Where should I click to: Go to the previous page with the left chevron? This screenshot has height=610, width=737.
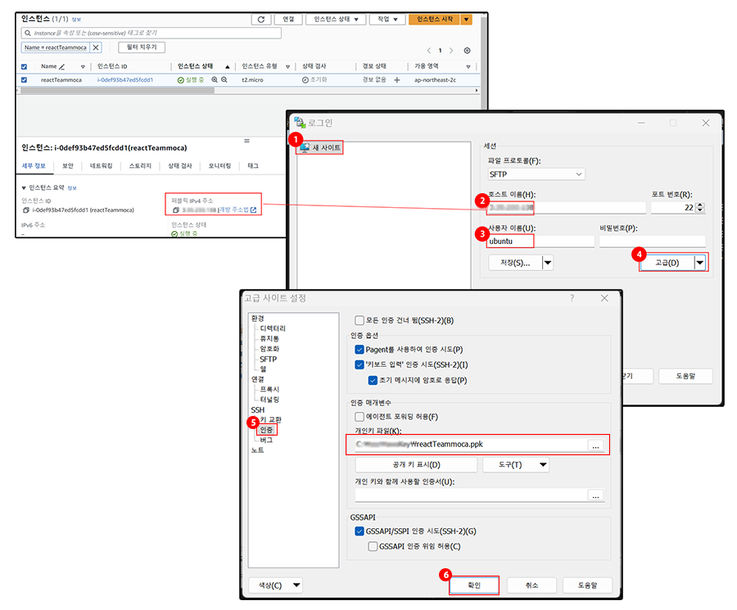click(428, 50)
